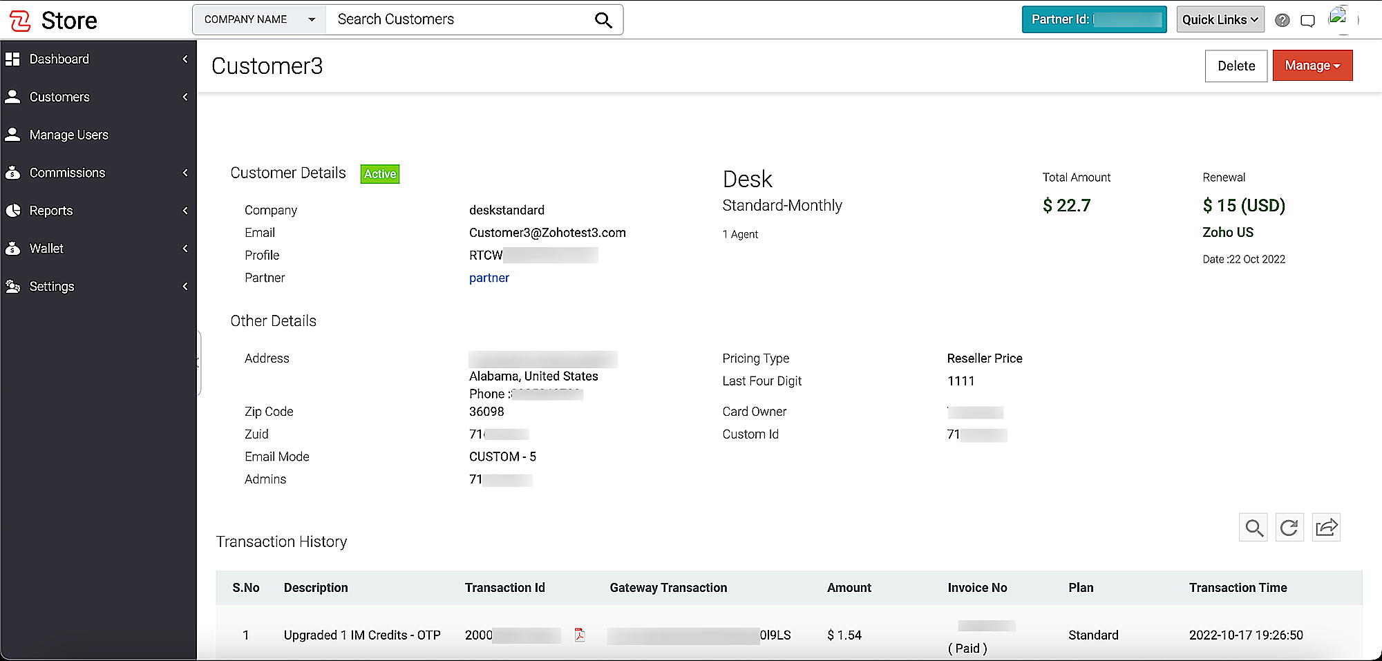
Task: Export the transaction history with share icon
Action: [1326, 528]
